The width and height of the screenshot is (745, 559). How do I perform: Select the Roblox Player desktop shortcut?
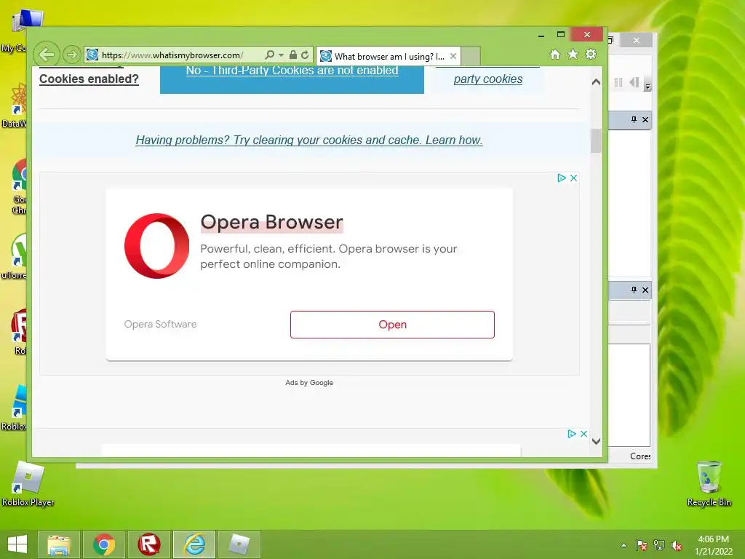tap(28, 484)
